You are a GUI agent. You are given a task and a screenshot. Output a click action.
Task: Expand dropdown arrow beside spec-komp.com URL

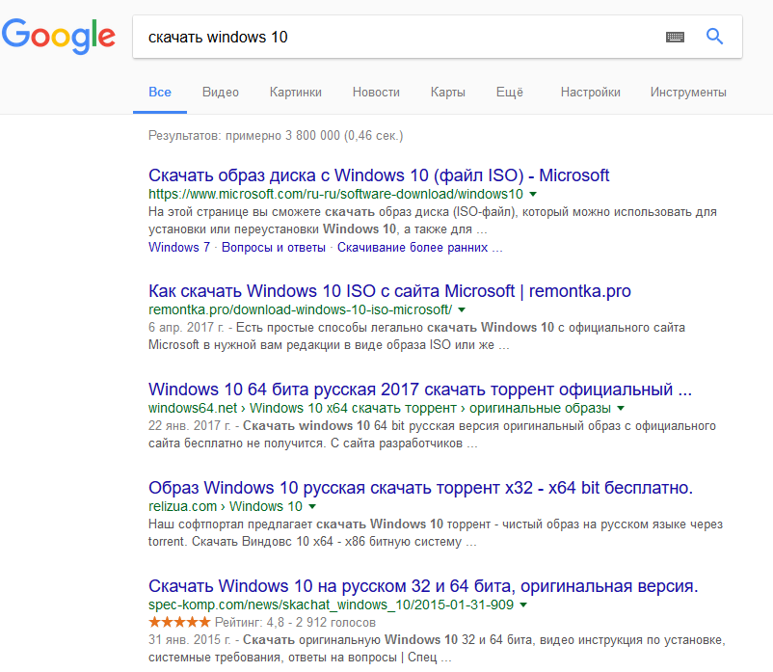point(523,605)
